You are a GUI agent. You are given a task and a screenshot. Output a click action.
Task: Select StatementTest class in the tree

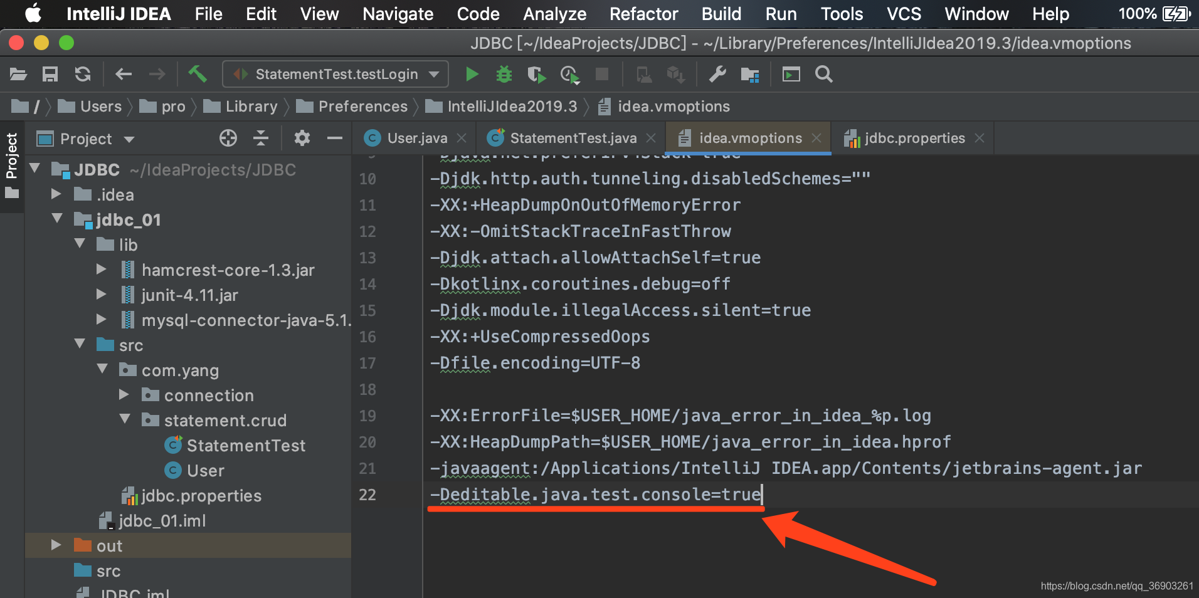(245, 446)
